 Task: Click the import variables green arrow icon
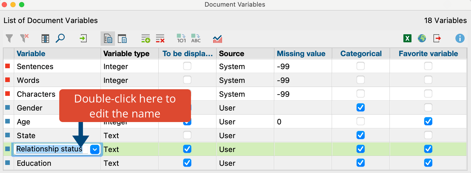click(83, 38)
